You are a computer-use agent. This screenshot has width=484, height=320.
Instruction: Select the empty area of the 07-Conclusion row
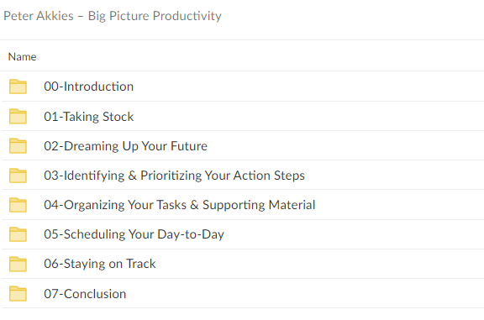coord(304,293)
